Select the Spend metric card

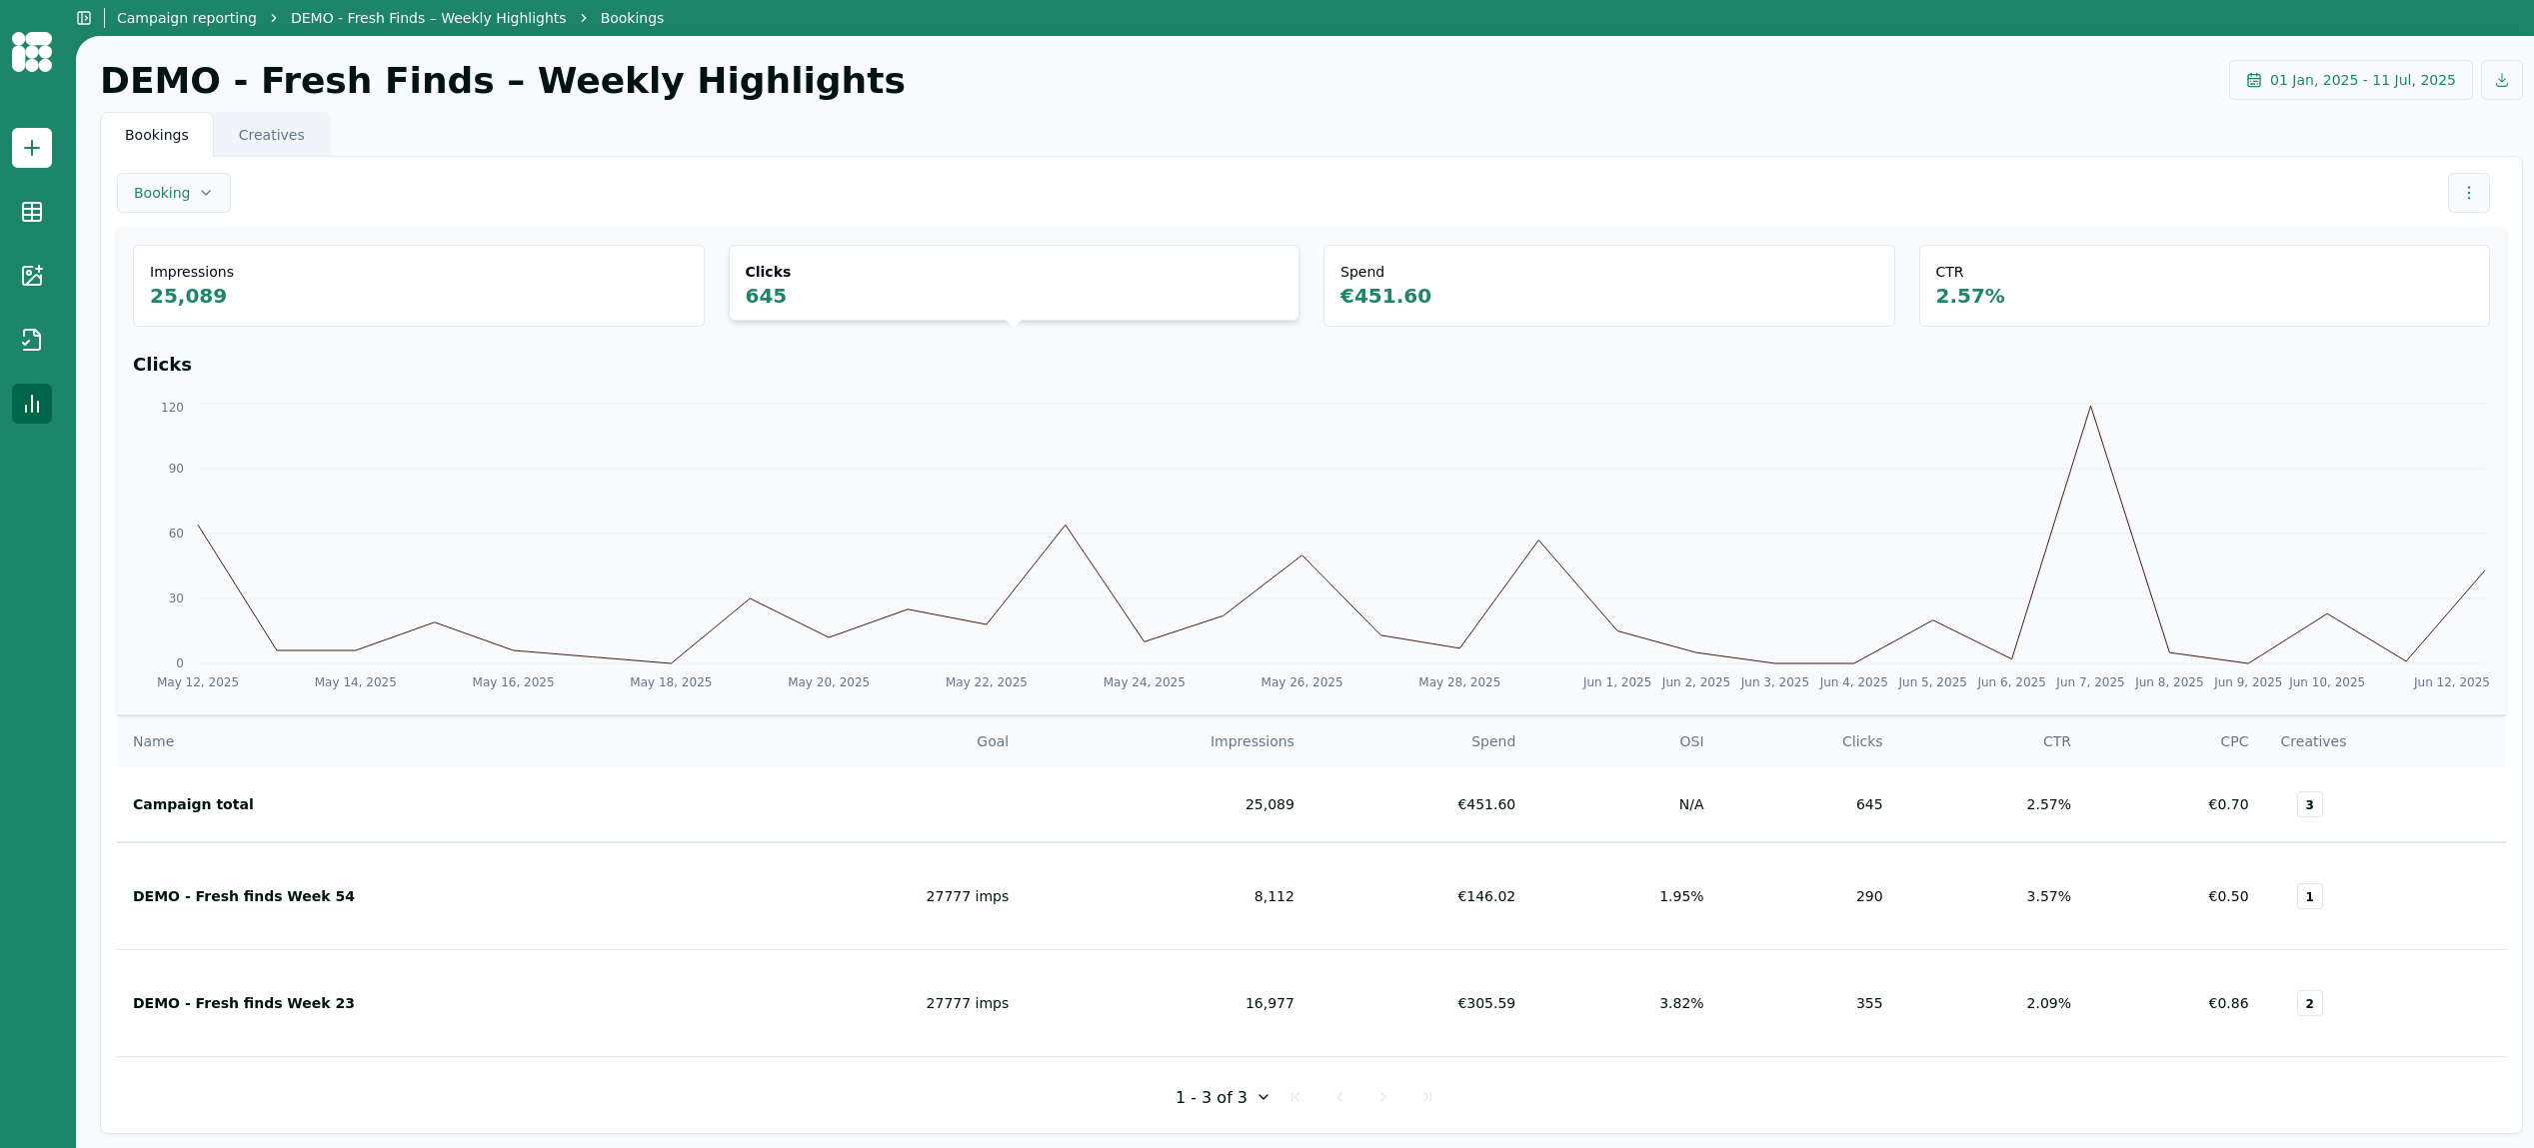pos(1607,285)
